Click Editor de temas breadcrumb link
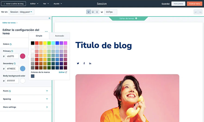Screen dimensions: 204x122 coord(9,23)
